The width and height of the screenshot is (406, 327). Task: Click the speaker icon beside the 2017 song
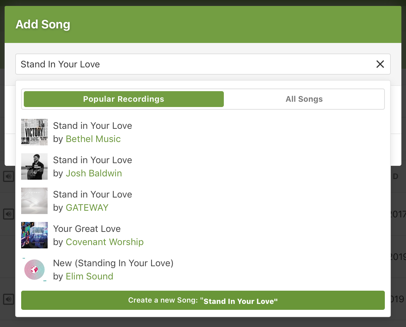click(x=9, y=214)
